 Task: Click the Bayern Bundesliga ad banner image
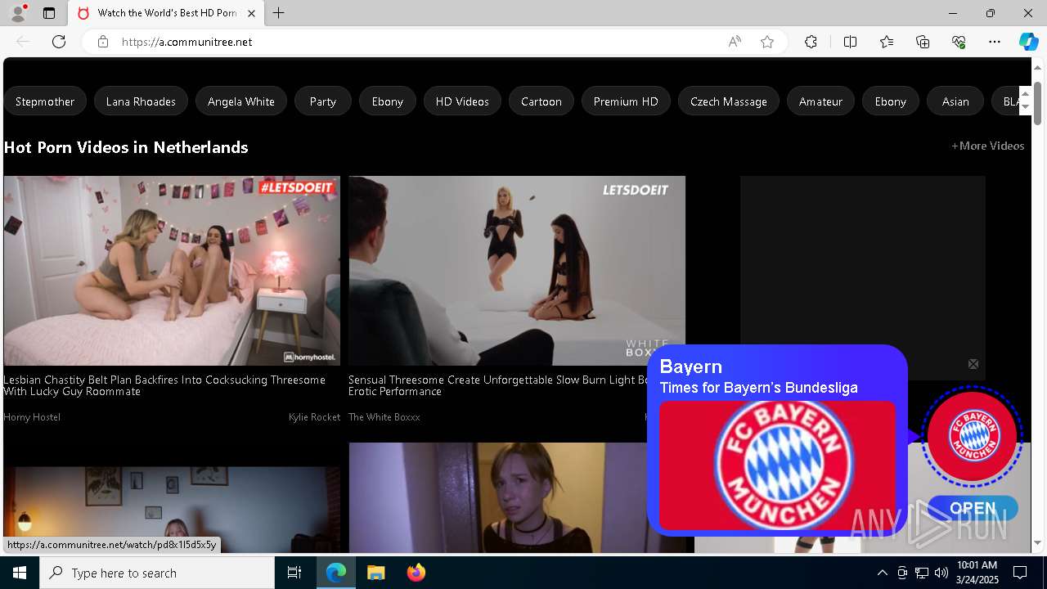coord(777,465)
